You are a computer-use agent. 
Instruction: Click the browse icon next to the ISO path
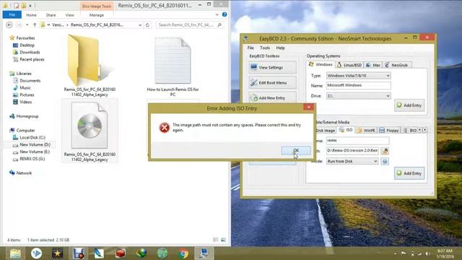385,151
